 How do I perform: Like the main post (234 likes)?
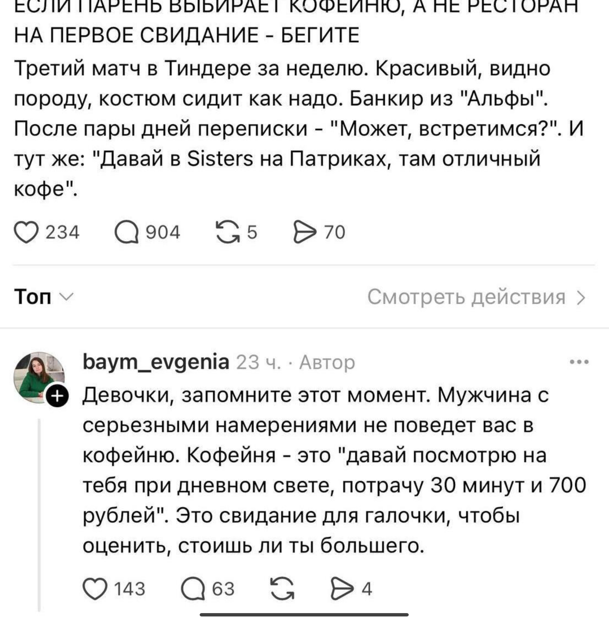coord(27,232)
